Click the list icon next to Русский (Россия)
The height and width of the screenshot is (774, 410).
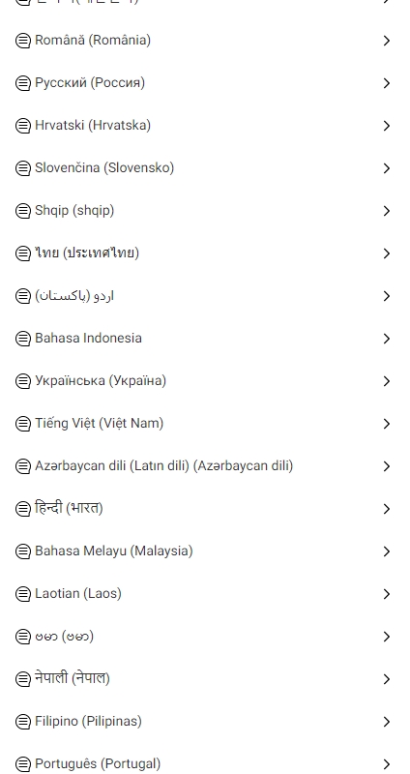pyautogui.click(x=22, y=83)
